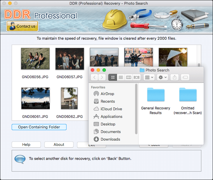Go forward in Finder window
The width and height of the screenshot is (213, 180).
tap(102, 77)
